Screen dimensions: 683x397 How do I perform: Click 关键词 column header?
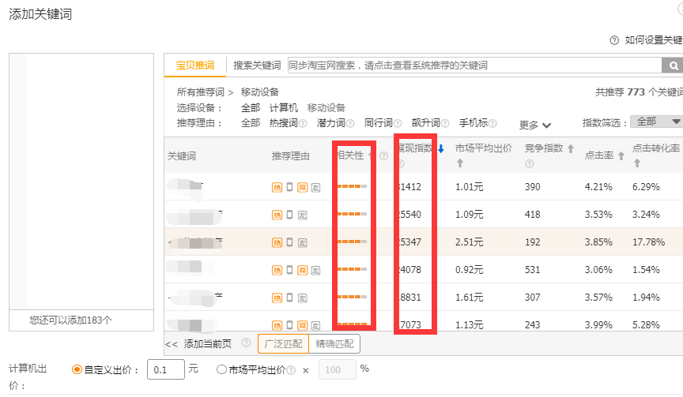[x=182, y=156]
